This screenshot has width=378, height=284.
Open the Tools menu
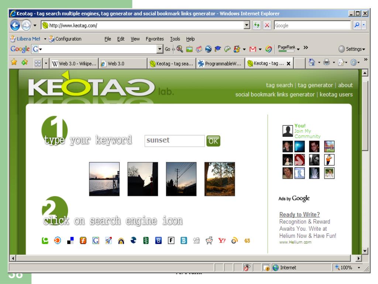tap(175, 39)
